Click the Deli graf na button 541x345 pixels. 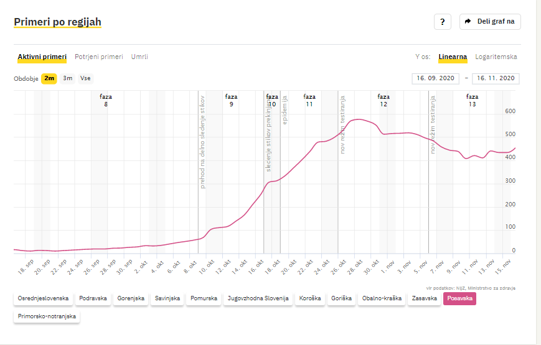pyautogui.click(x=490, y=22)
